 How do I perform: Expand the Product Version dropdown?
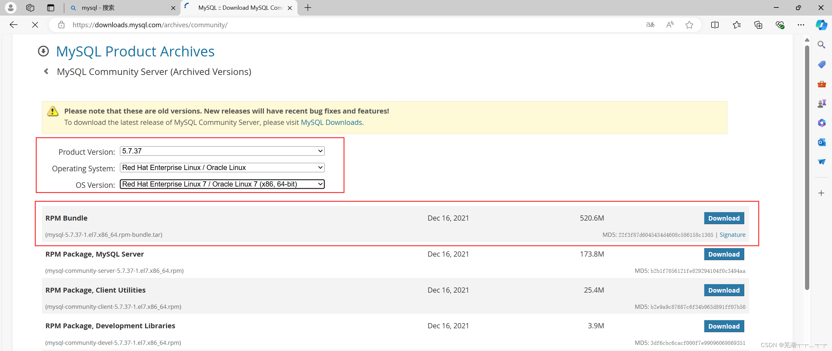(222, 151)
